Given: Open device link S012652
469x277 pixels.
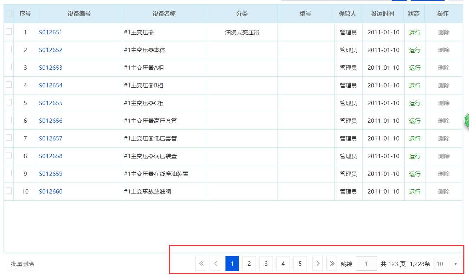Looking at the screenshot, I should pyautogui.click(x=51, y=50).
